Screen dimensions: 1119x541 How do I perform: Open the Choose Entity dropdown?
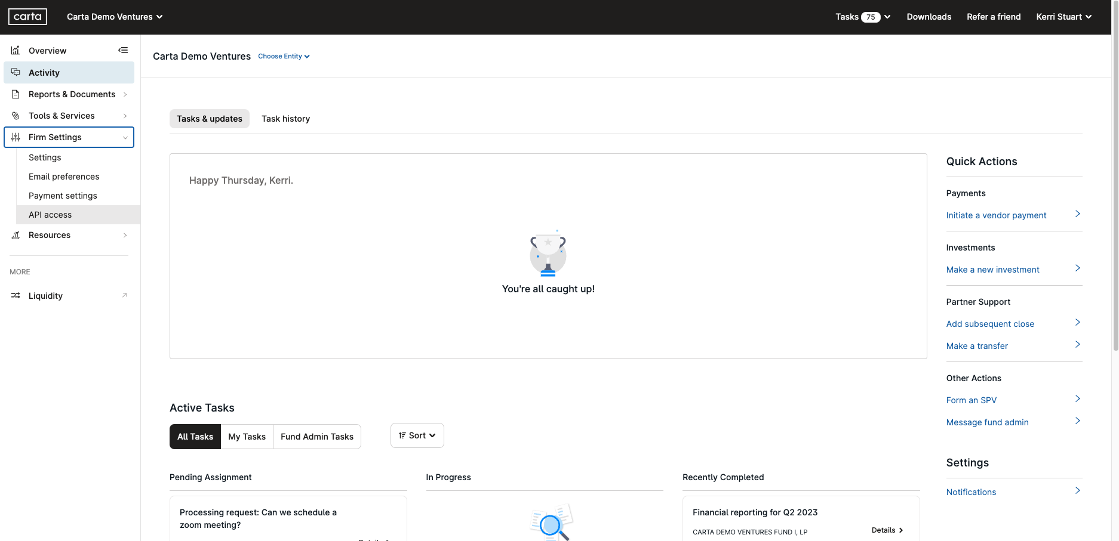click(x=284, y=56)
